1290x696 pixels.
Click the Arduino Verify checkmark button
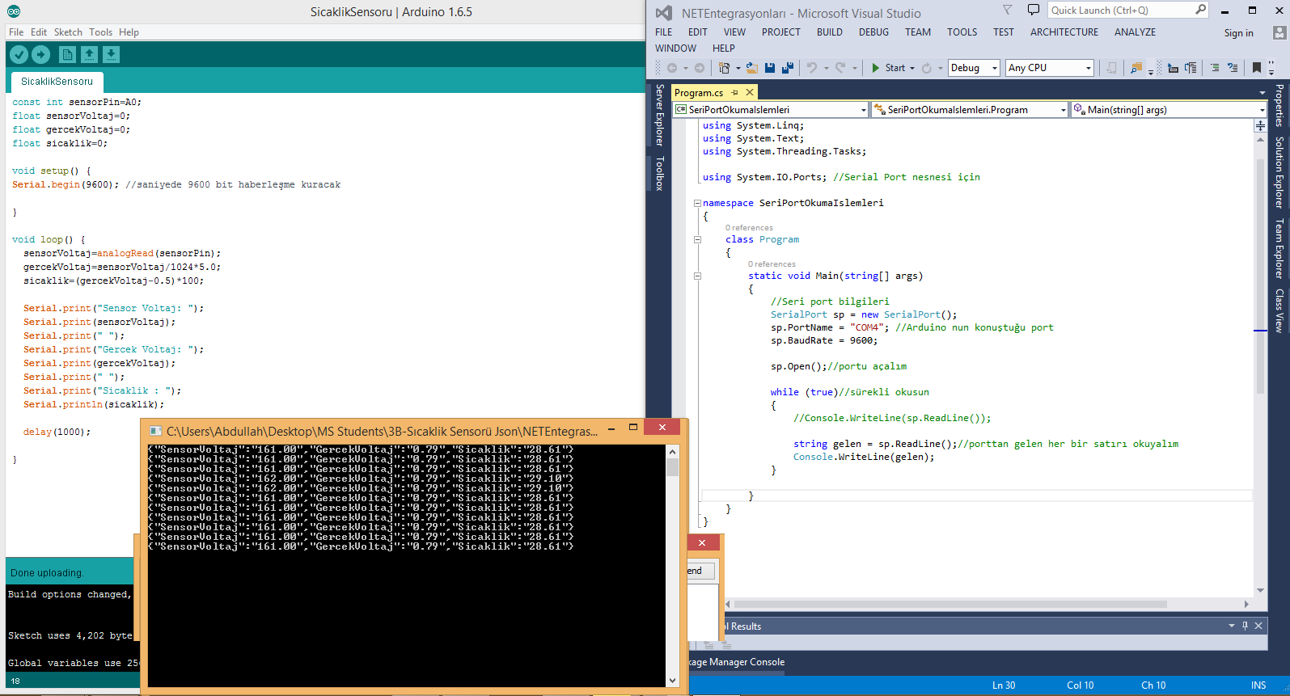tap(19, 54)
